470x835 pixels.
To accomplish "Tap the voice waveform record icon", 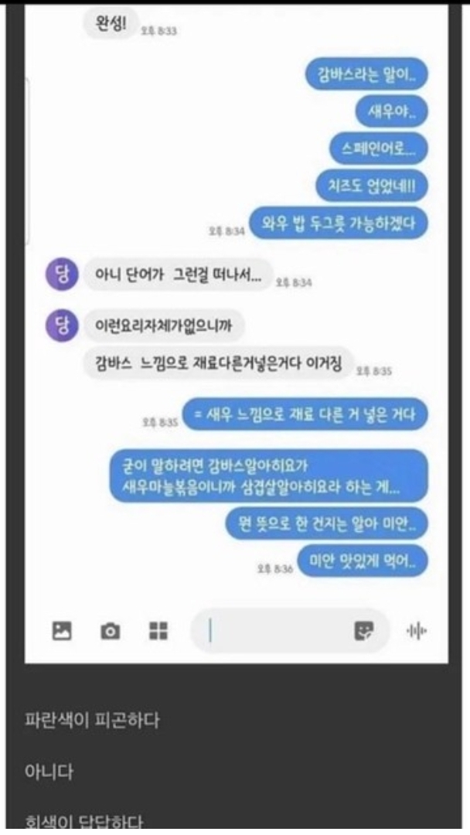I will [x=417, y=631].
